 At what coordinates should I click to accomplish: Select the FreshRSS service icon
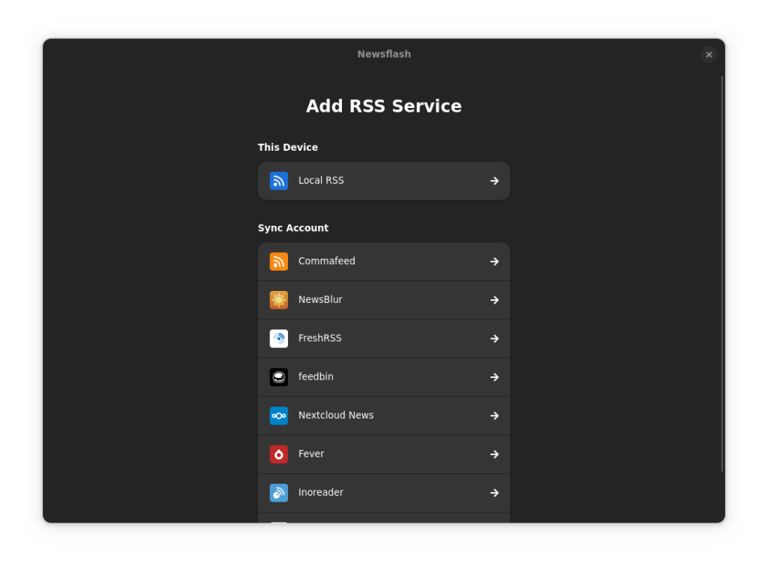[278, 338]
